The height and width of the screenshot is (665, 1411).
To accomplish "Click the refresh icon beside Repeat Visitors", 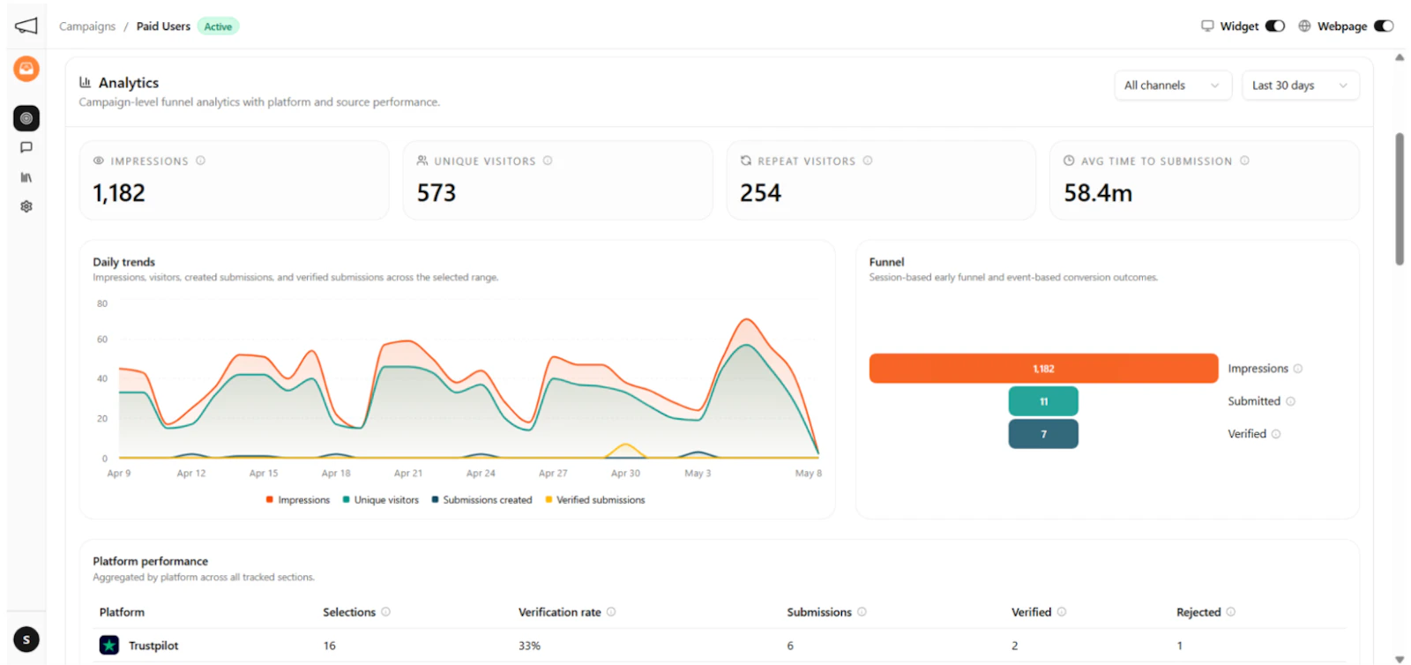I will pyautogui.click(x=746, y=161).
